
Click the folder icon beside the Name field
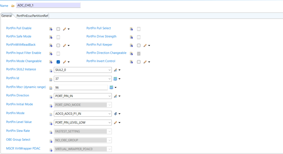(13, 6)
